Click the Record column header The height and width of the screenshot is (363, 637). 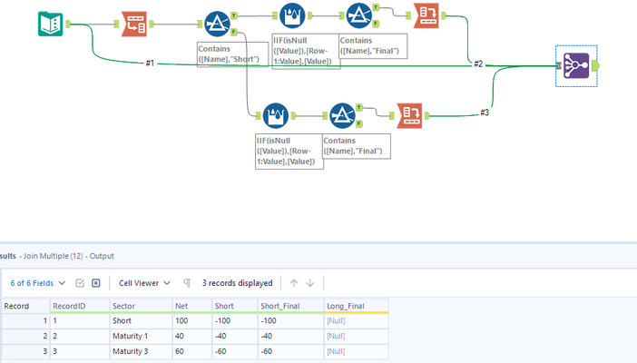(x=25, y=306)
